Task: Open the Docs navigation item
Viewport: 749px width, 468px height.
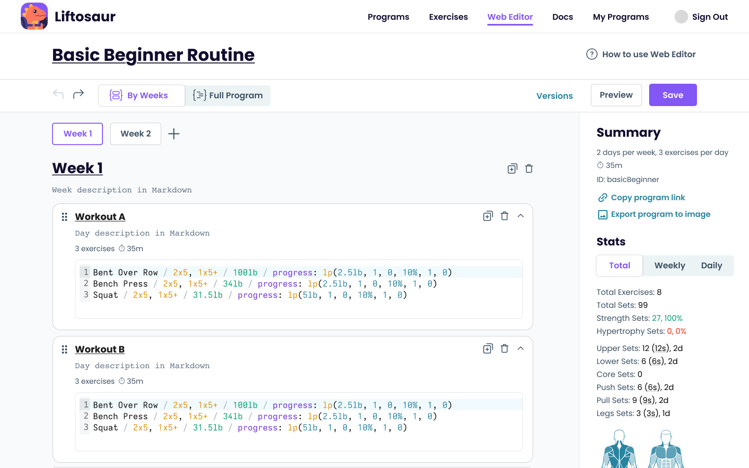Action: click(x=562, y=17)
